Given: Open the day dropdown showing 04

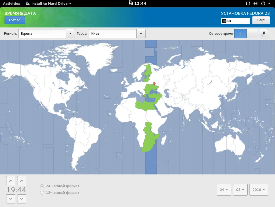Looking at the screenshot, I should (224, 190).
